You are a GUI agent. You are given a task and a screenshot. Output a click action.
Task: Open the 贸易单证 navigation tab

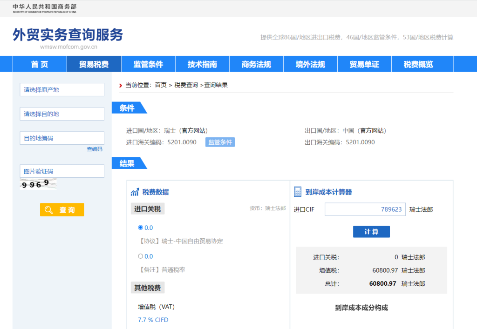coord(364,64)
